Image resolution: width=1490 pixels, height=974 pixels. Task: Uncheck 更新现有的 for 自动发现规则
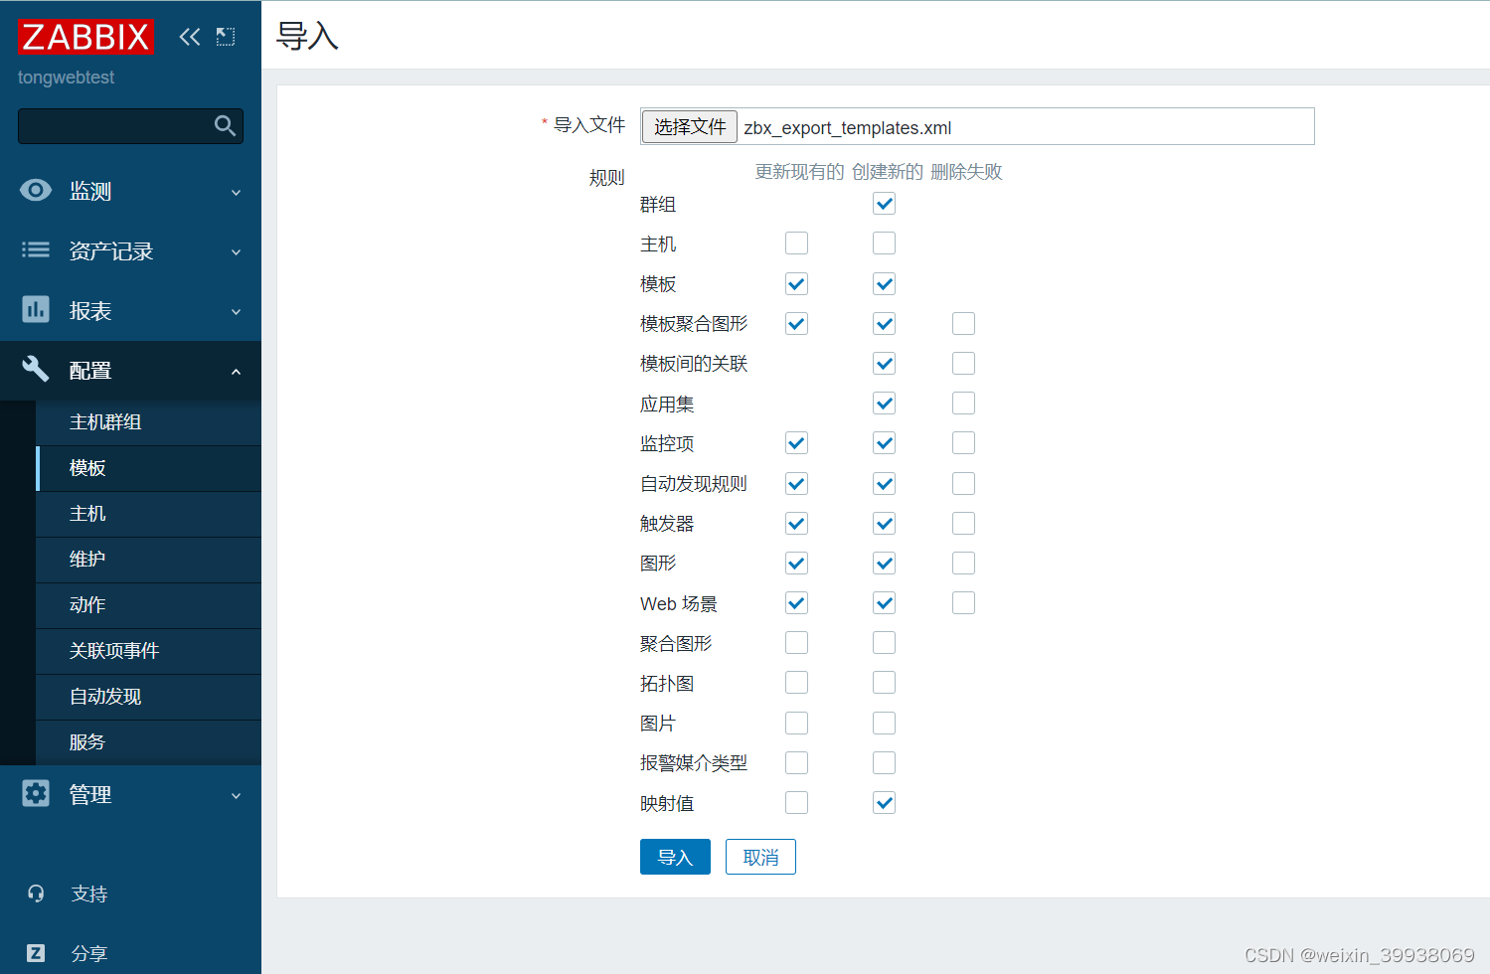[x=796, y=483]
